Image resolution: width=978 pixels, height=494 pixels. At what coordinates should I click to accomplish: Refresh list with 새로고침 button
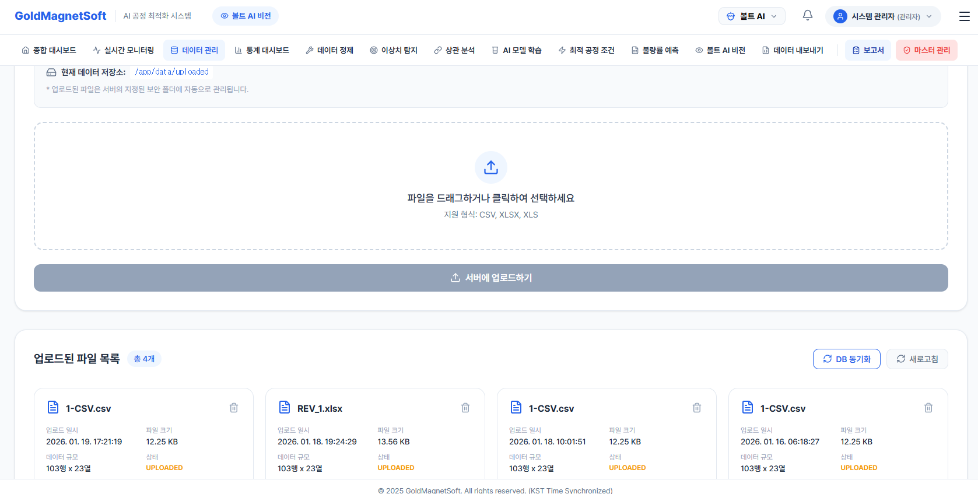pyautogui.click(x=917, y=359)
